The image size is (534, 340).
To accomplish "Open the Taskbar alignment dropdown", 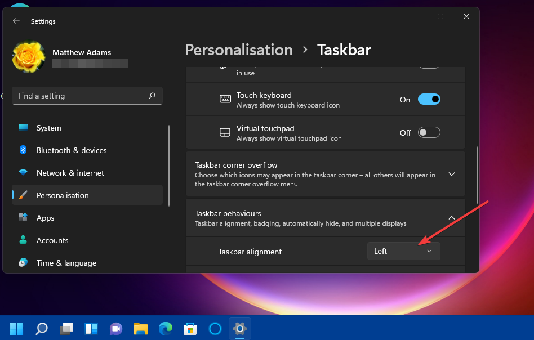I will [x=403, y=251].
